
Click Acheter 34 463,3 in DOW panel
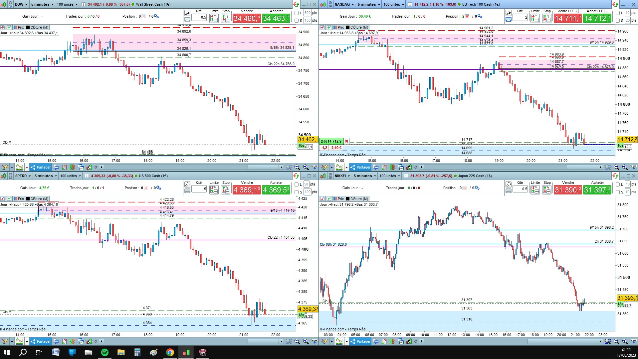276,18
